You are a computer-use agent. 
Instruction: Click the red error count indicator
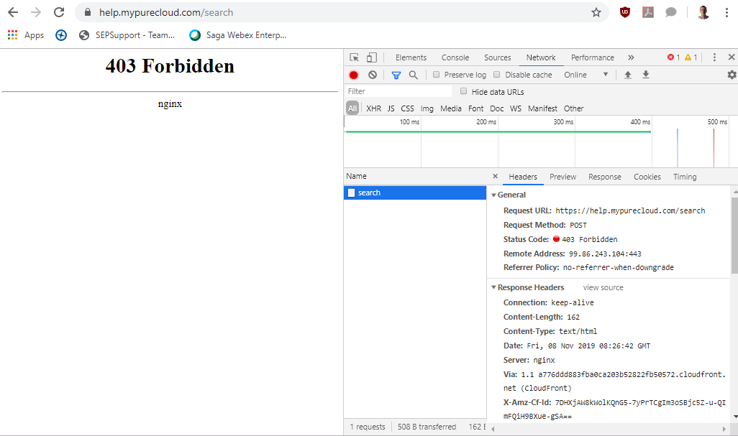673,57
